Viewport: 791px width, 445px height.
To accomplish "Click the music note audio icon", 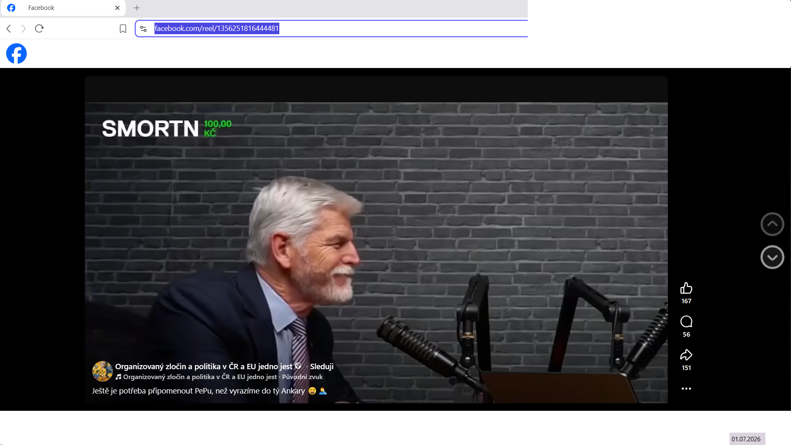I will tap(119, 377).
